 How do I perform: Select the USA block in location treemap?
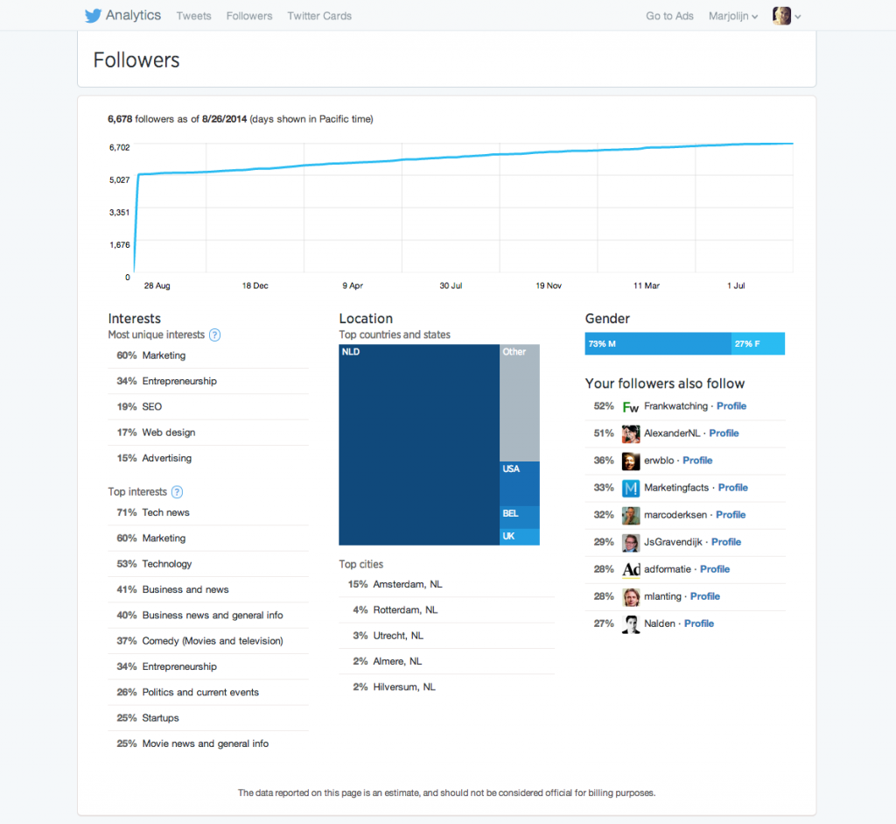point(519,483)
